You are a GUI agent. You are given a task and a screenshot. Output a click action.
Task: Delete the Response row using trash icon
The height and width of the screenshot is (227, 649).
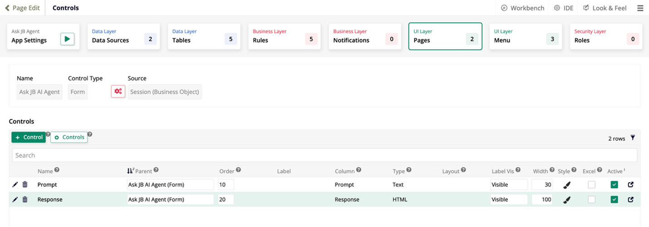[x=25, y=199]
